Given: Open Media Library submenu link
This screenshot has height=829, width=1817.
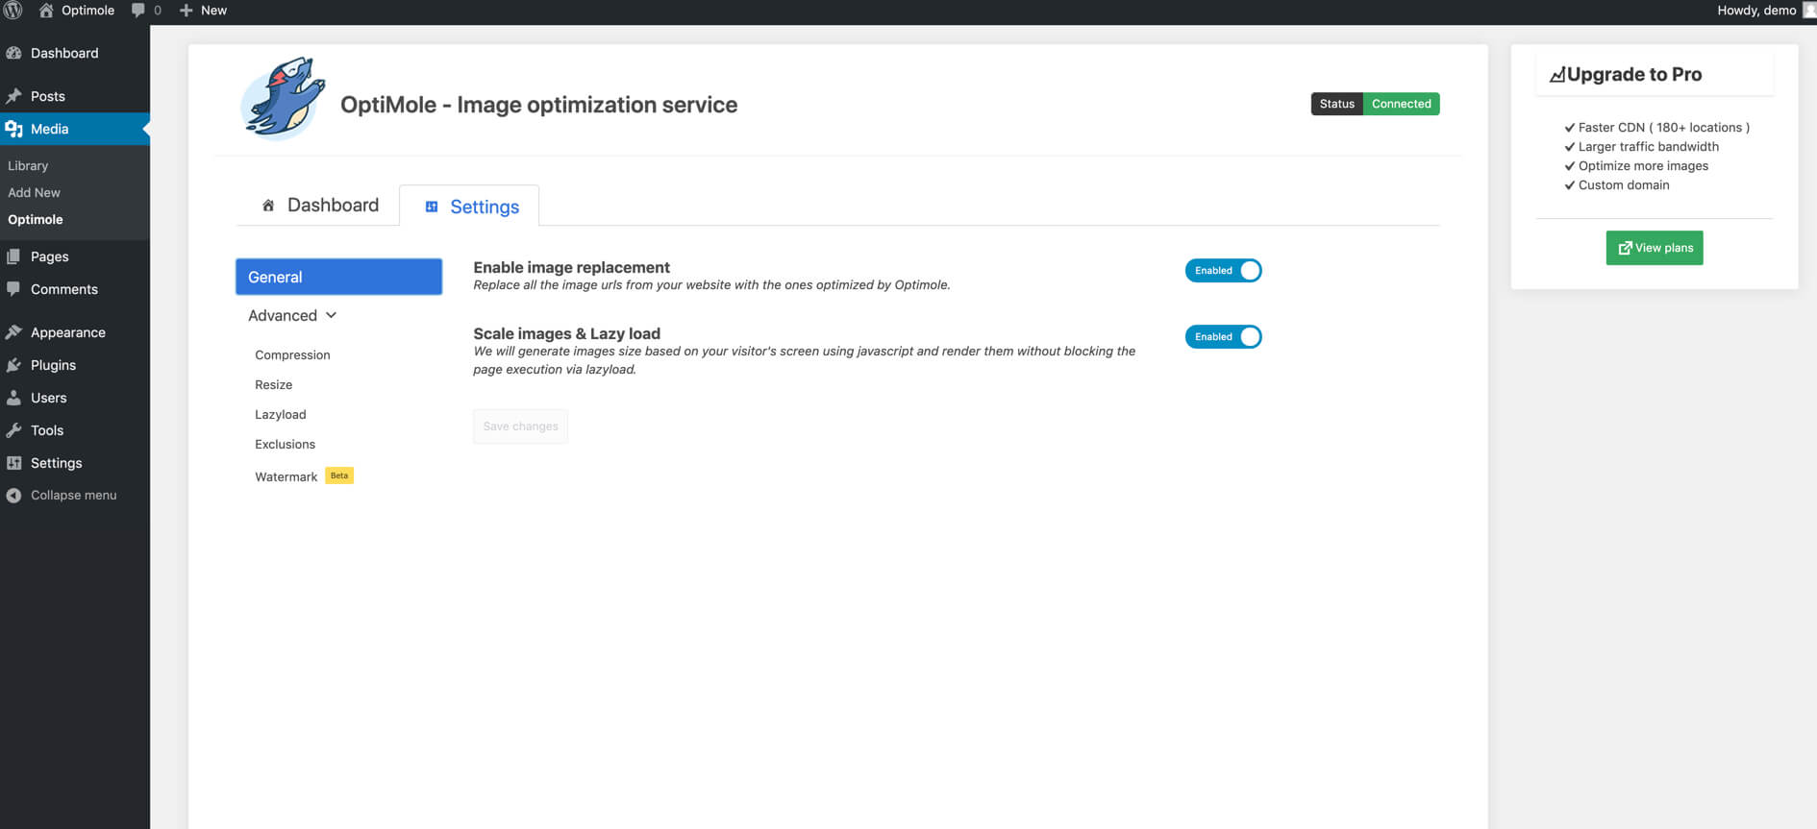Looking at the screenshot, I should point(28,166).
